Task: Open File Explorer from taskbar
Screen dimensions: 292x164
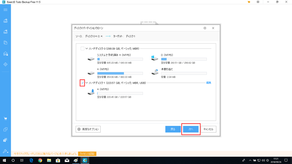Action: [x=49, y=160]
